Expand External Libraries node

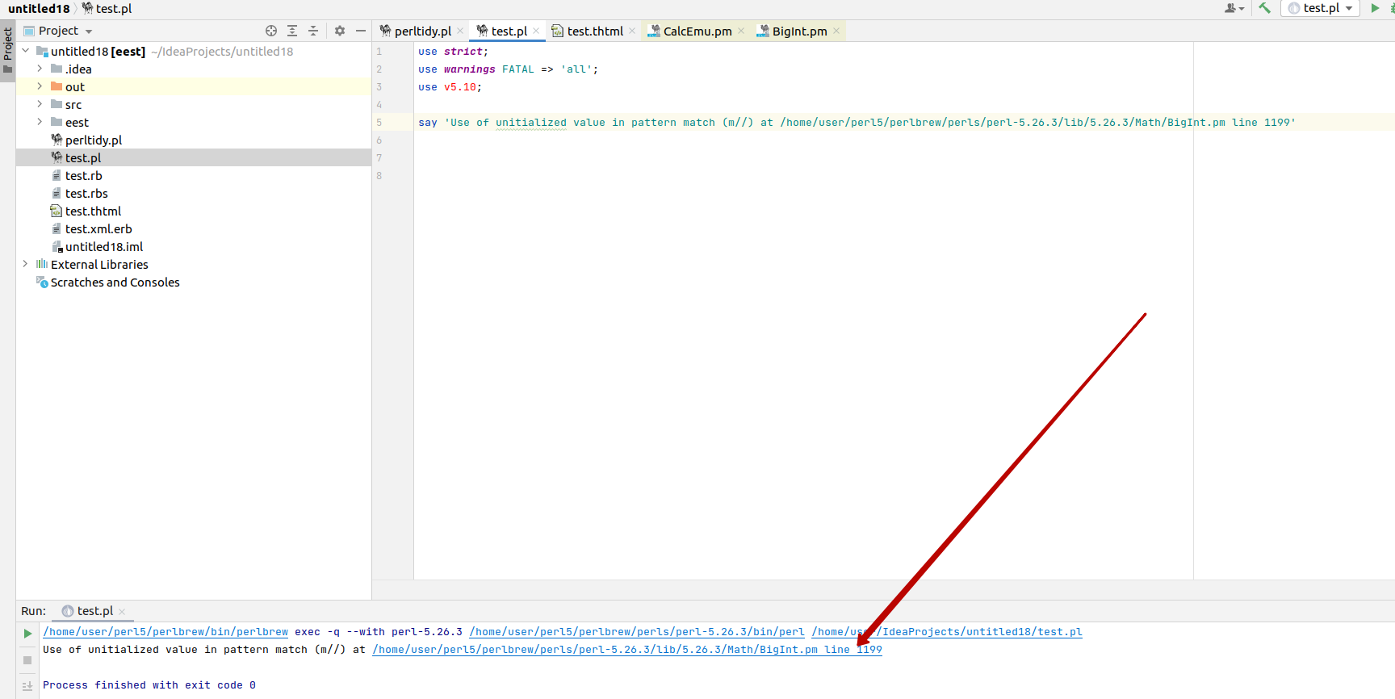pyautogui.click(x=25, y=264)
